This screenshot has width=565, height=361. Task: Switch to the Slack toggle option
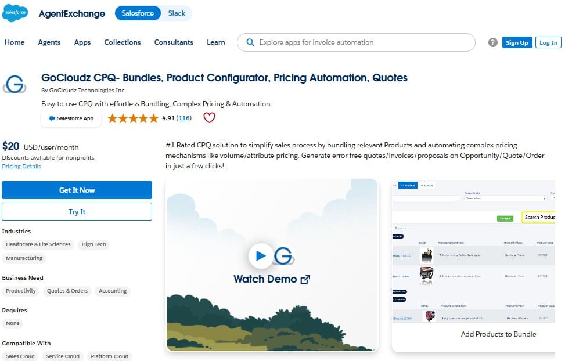(x=177, y=13)
